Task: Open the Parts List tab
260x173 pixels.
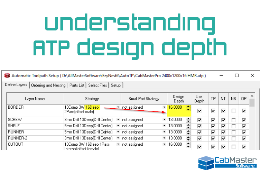Action: 77,85
